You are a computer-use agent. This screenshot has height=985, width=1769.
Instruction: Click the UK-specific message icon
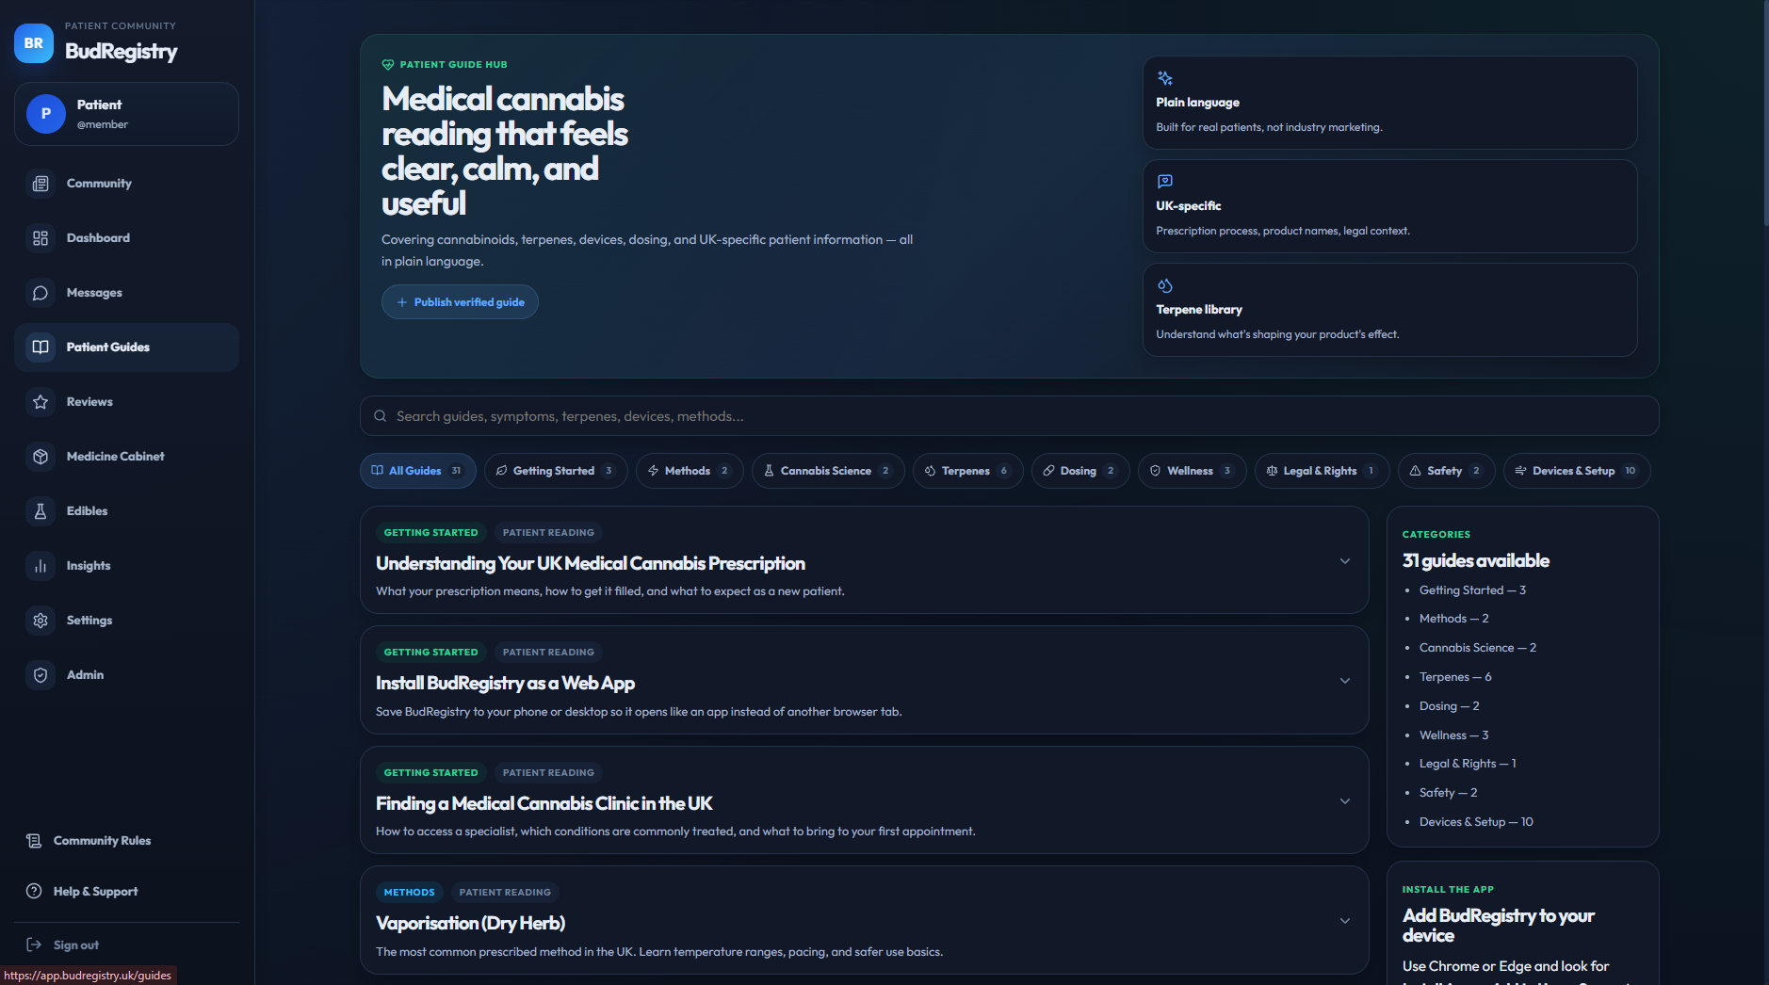click(1165, 181)
